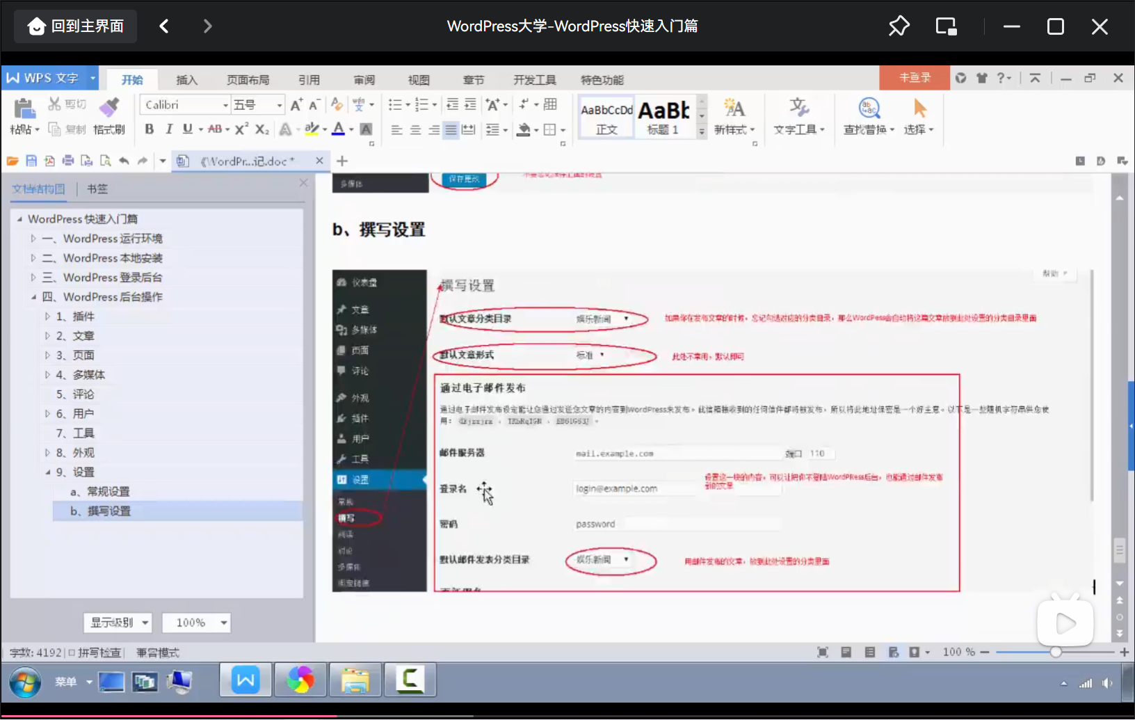Open the References (引用) ribbon tab

(x=309, y=80)
